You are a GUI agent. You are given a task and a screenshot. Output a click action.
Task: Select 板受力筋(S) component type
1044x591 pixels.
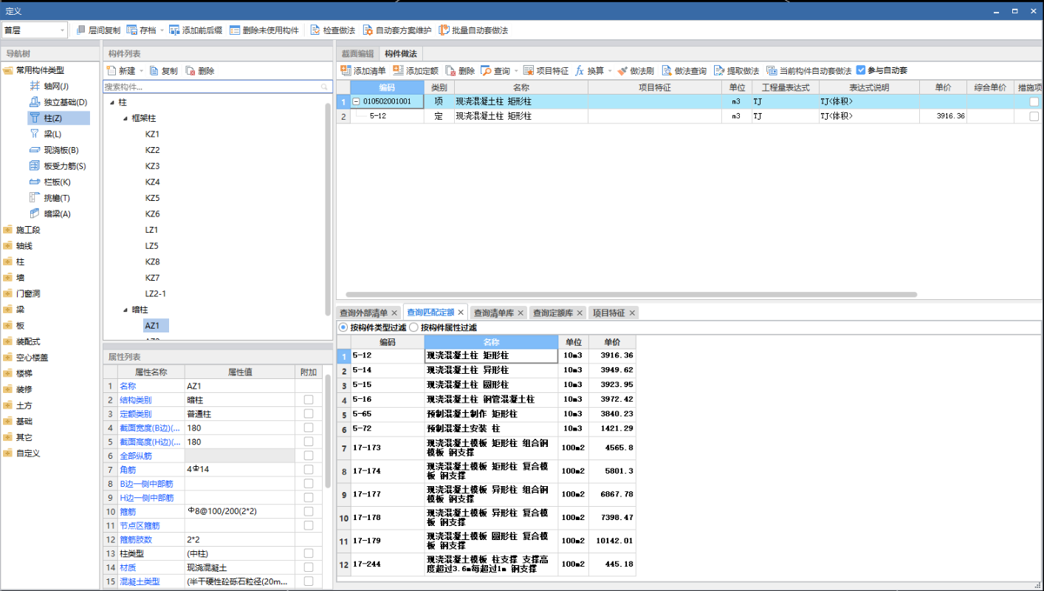pos(57,165)
